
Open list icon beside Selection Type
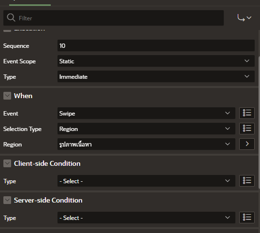click(x=247, y=129)
